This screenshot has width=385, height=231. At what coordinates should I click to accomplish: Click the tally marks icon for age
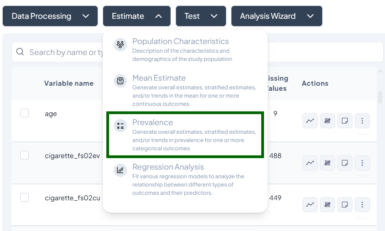click(327, 121)
